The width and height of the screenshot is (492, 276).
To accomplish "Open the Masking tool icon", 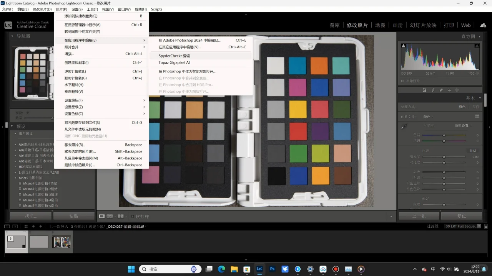I will 457,90.
